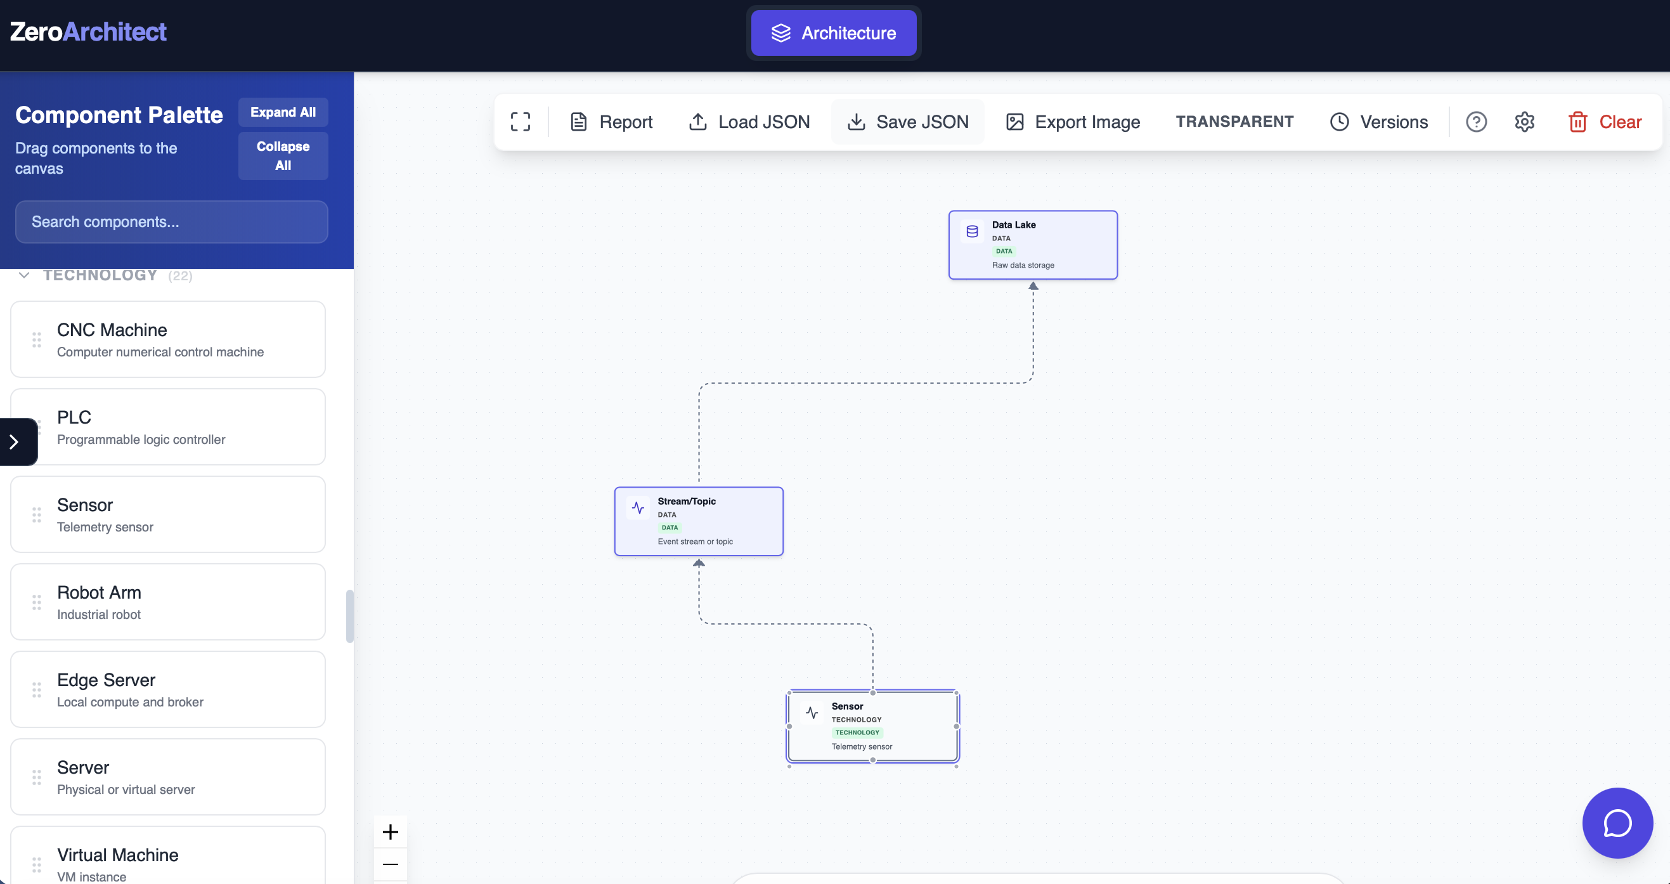Zoom out using the minus icon
The image size is (1670, 884).
click(x=391, y=864)
